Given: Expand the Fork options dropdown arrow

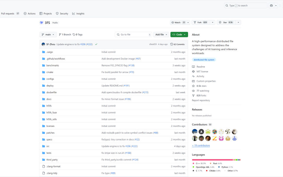Looking at the screenshot, I should click(213, 22).
